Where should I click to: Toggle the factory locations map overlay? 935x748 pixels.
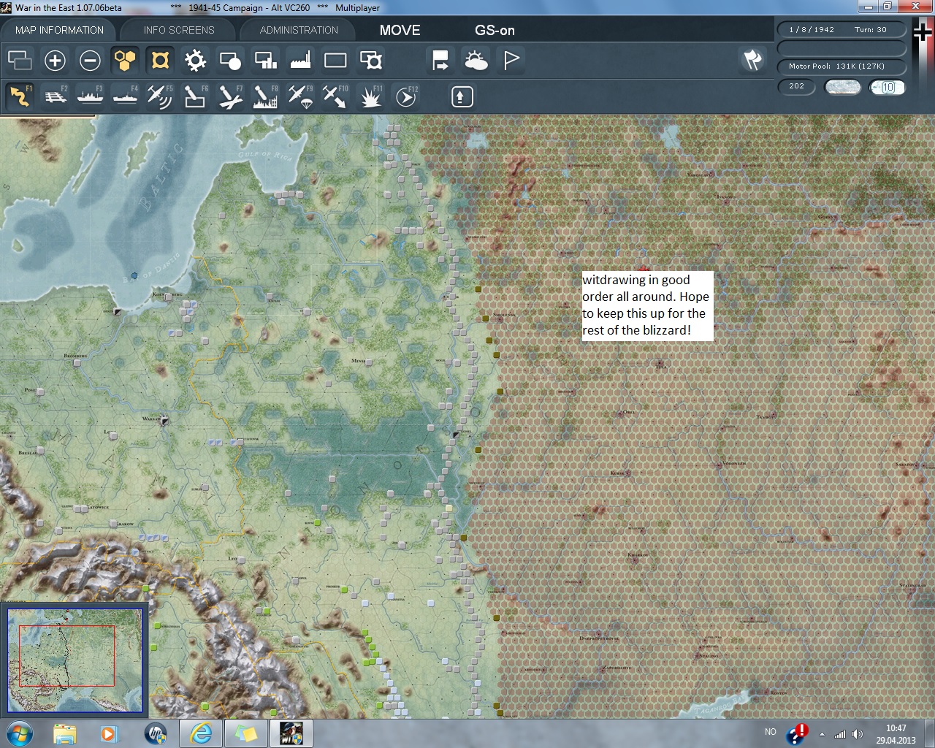click(300, 61)
